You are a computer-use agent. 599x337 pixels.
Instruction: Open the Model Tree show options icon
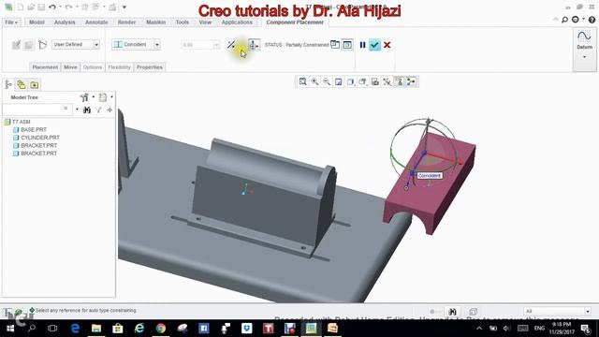(x=103, y=97)
